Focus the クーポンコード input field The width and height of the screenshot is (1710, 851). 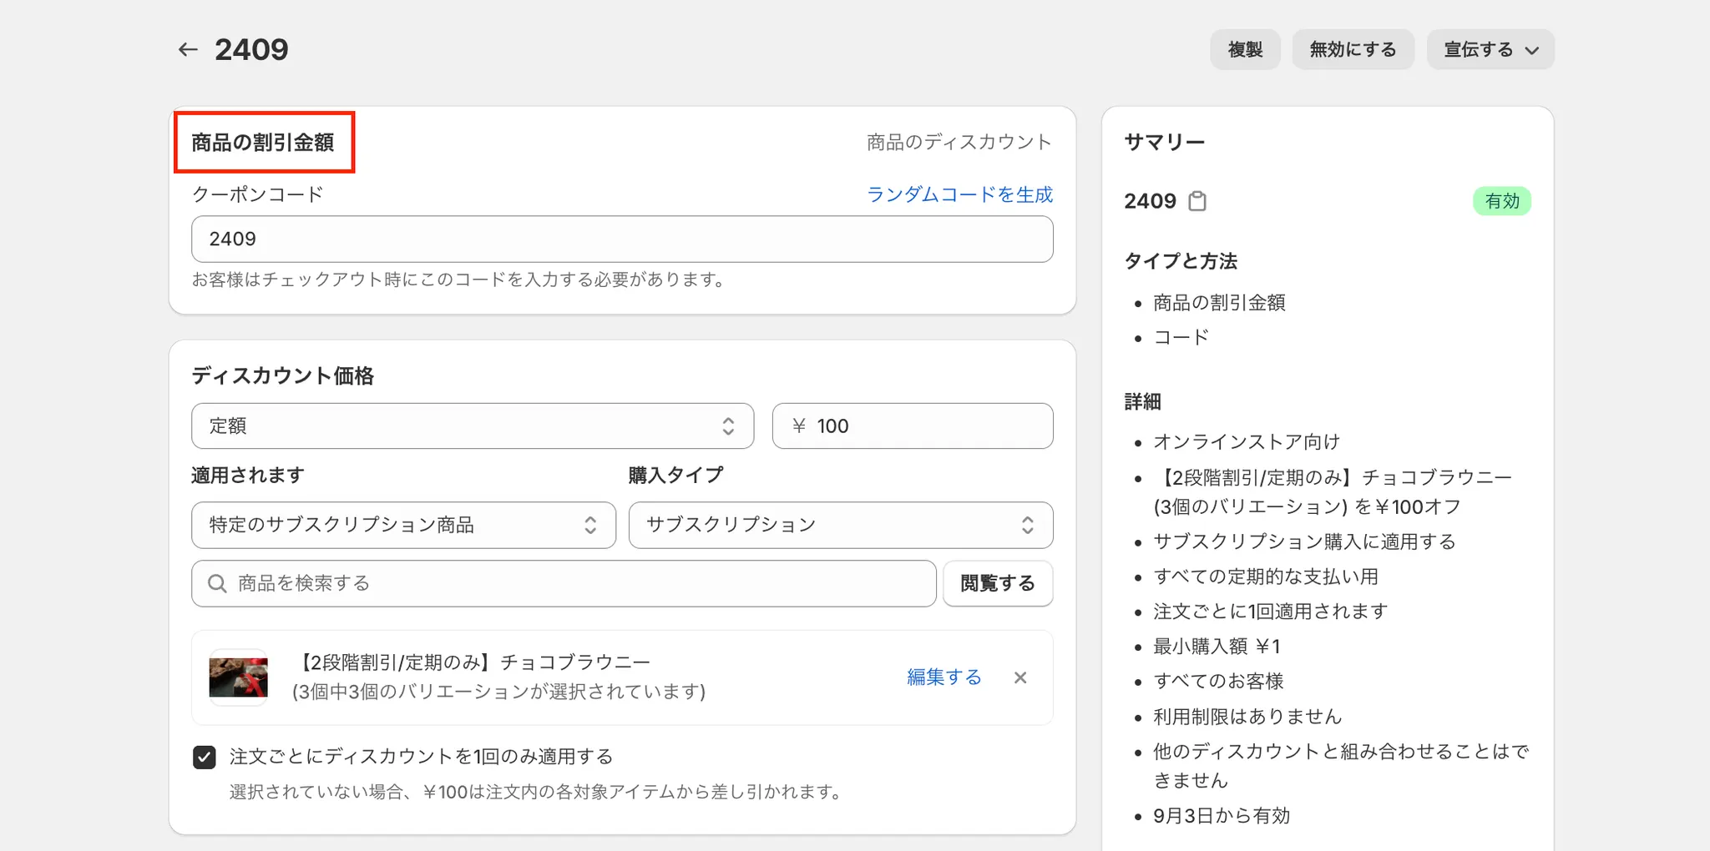point(622,239)
